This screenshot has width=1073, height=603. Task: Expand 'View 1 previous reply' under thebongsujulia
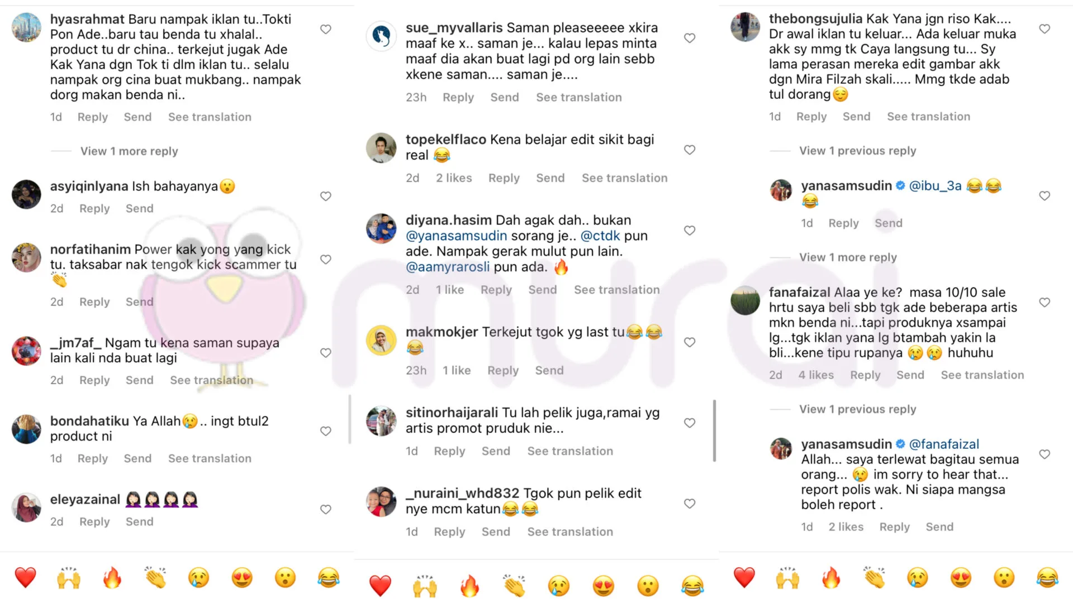[x=857, y=151]
